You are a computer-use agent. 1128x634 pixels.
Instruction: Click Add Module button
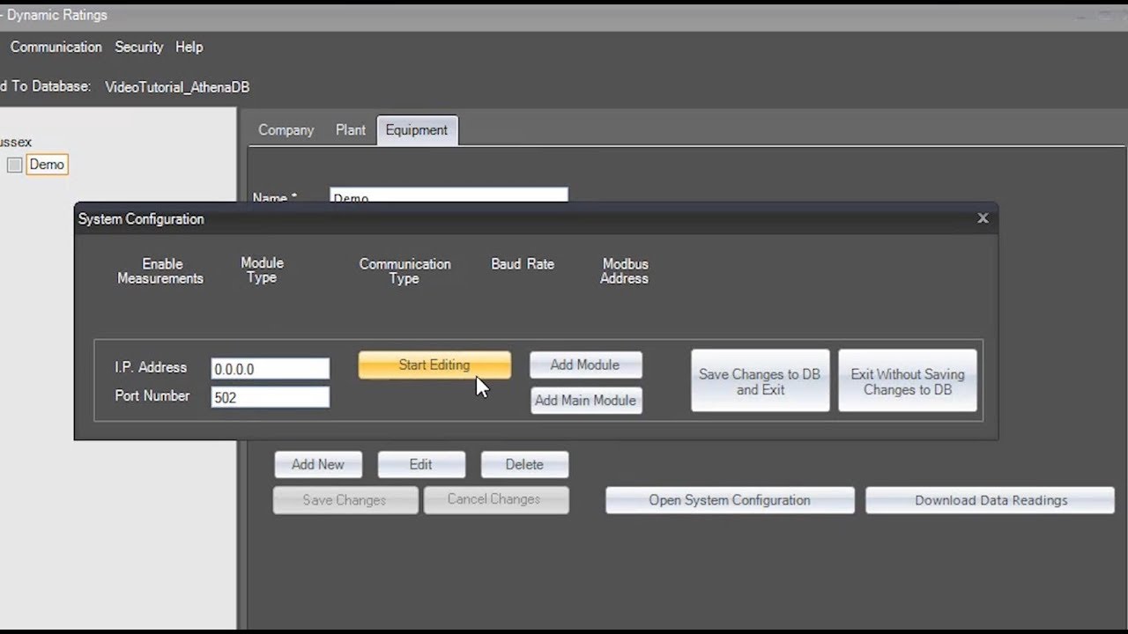coord(585,365)
